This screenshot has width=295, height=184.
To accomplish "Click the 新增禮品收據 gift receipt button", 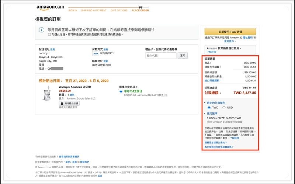I will coord(69,104).
